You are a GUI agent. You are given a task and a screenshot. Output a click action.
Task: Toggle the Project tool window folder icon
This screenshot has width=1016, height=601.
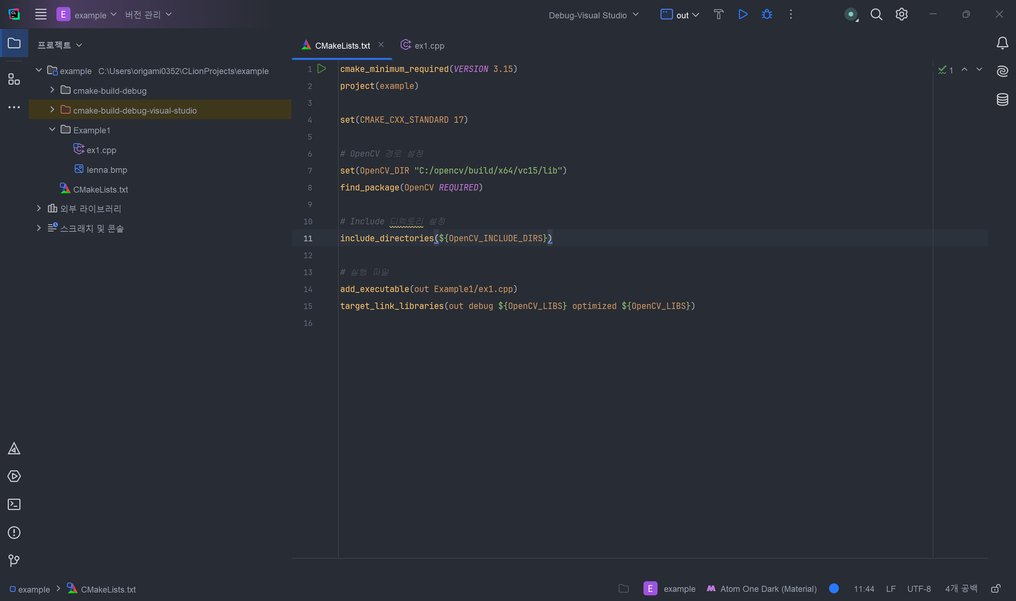(x=14, y=43)
